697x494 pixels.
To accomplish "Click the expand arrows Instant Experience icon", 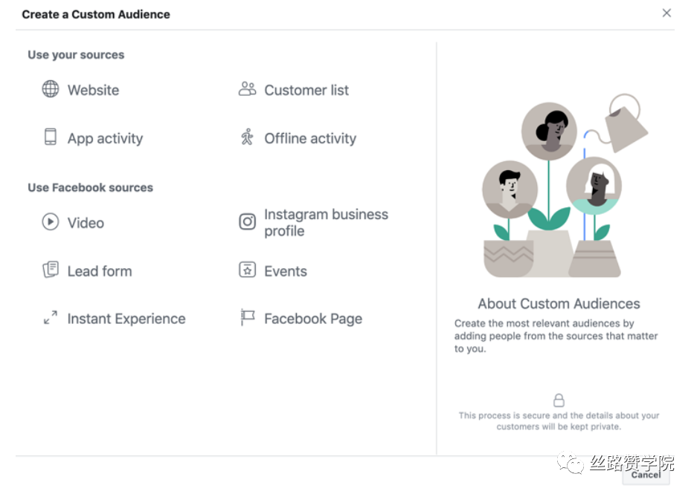I will 51,317.
